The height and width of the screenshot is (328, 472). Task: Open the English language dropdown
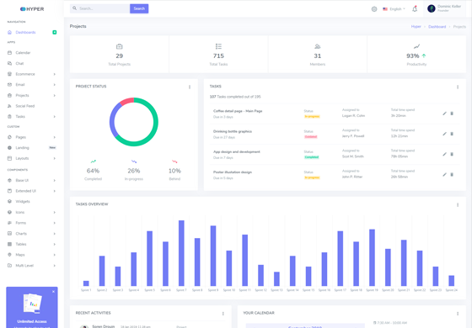(x=394, y=9)
